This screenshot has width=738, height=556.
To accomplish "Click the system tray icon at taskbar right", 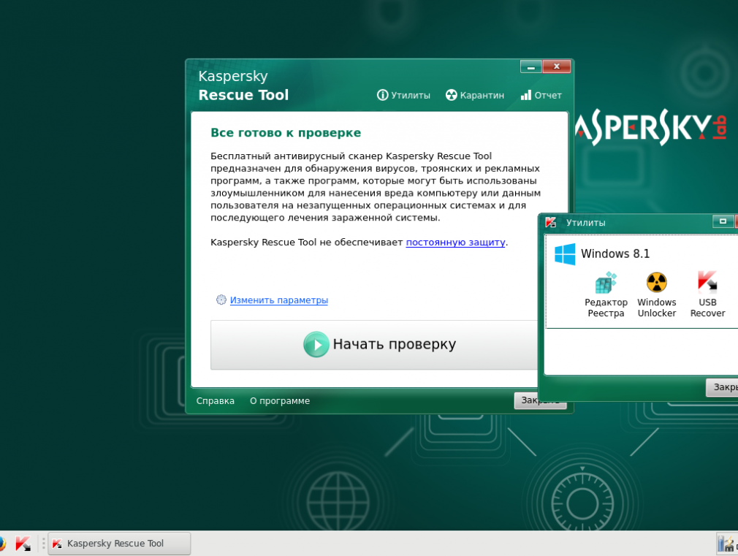I will pos(726,544).
